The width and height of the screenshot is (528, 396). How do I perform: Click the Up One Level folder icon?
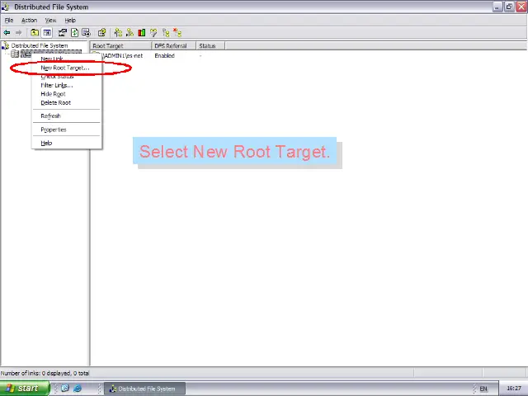[35, 33]
